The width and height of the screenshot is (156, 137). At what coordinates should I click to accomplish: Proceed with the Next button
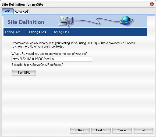pos(101,131)
